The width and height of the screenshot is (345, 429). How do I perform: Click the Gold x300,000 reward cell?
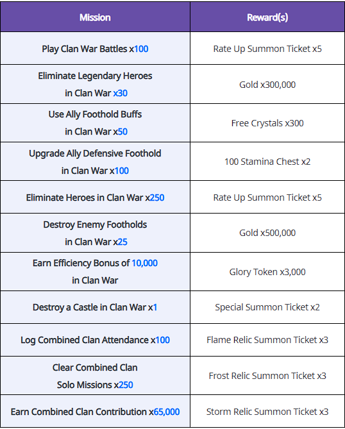point(267,85)
